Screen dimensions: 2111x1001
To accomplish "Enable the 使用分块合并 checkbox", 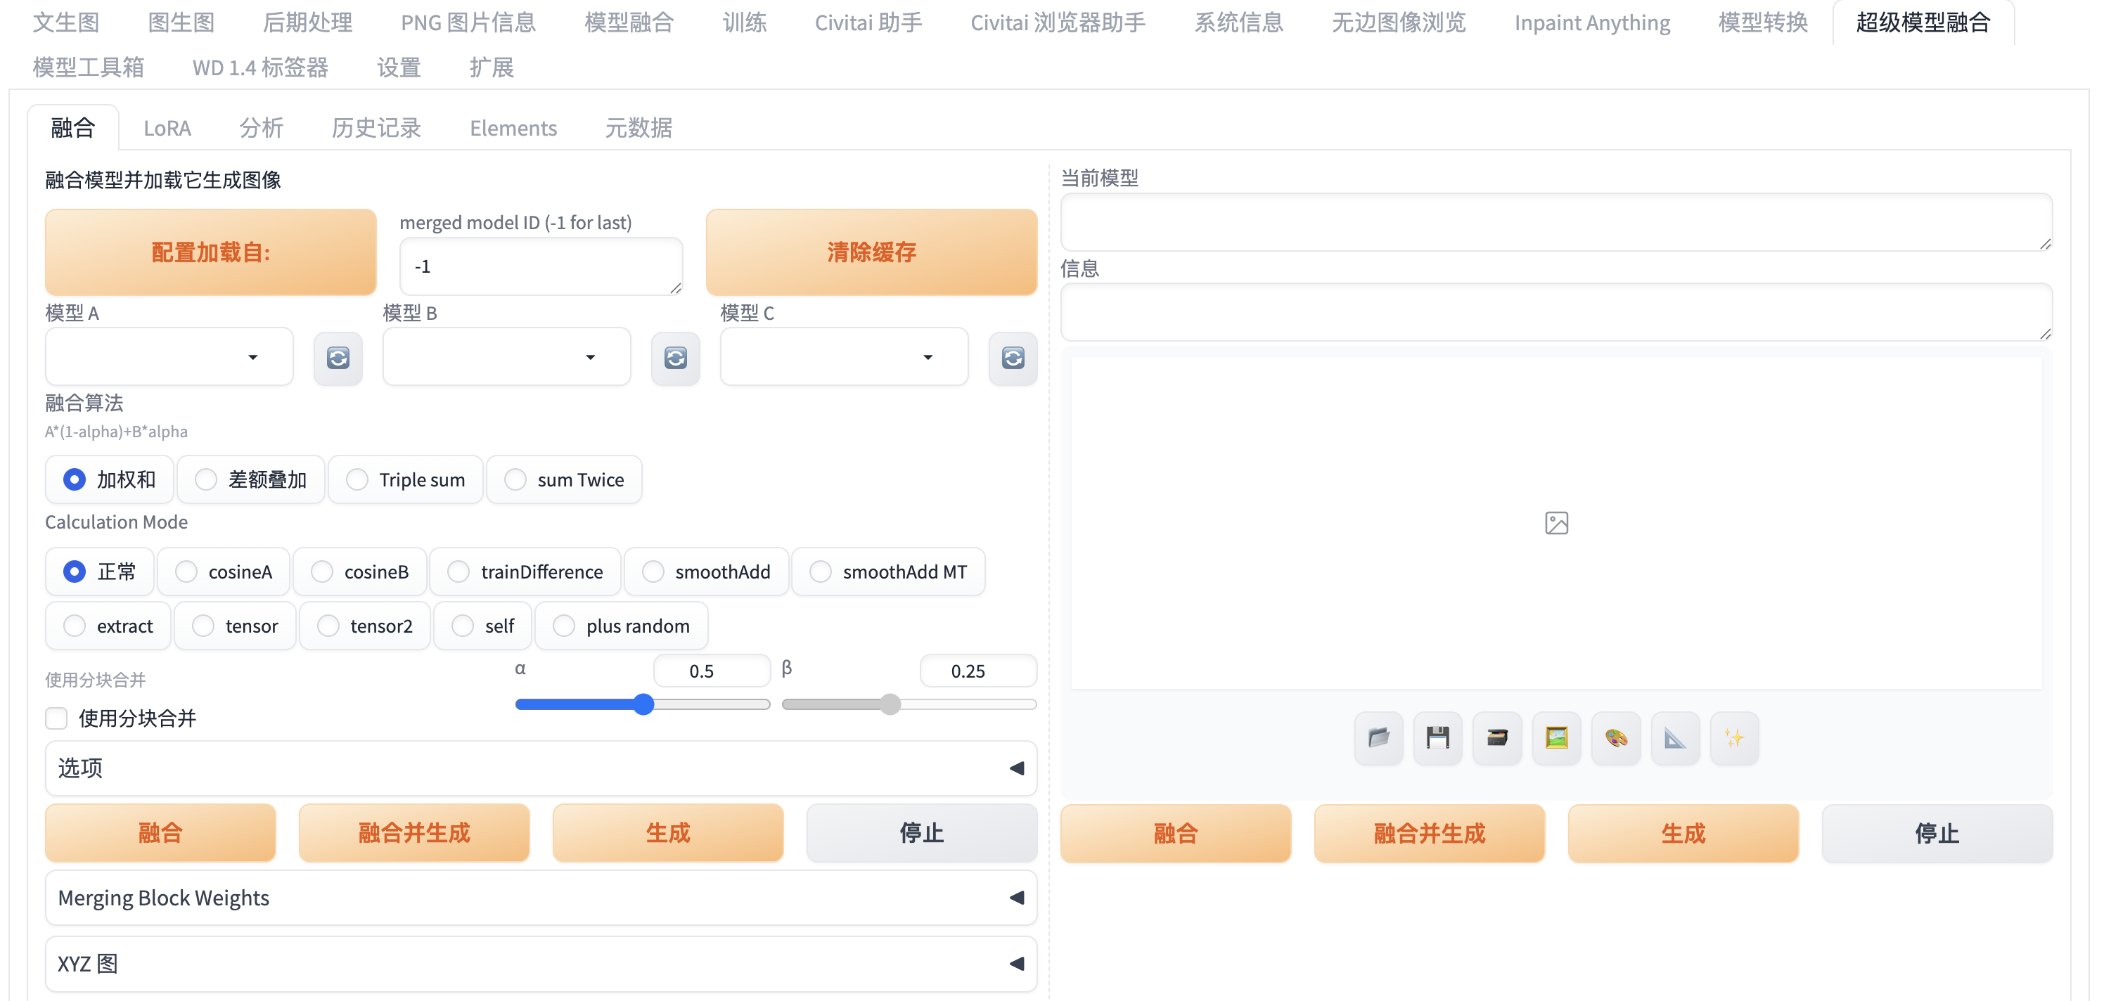I will 56,718.
